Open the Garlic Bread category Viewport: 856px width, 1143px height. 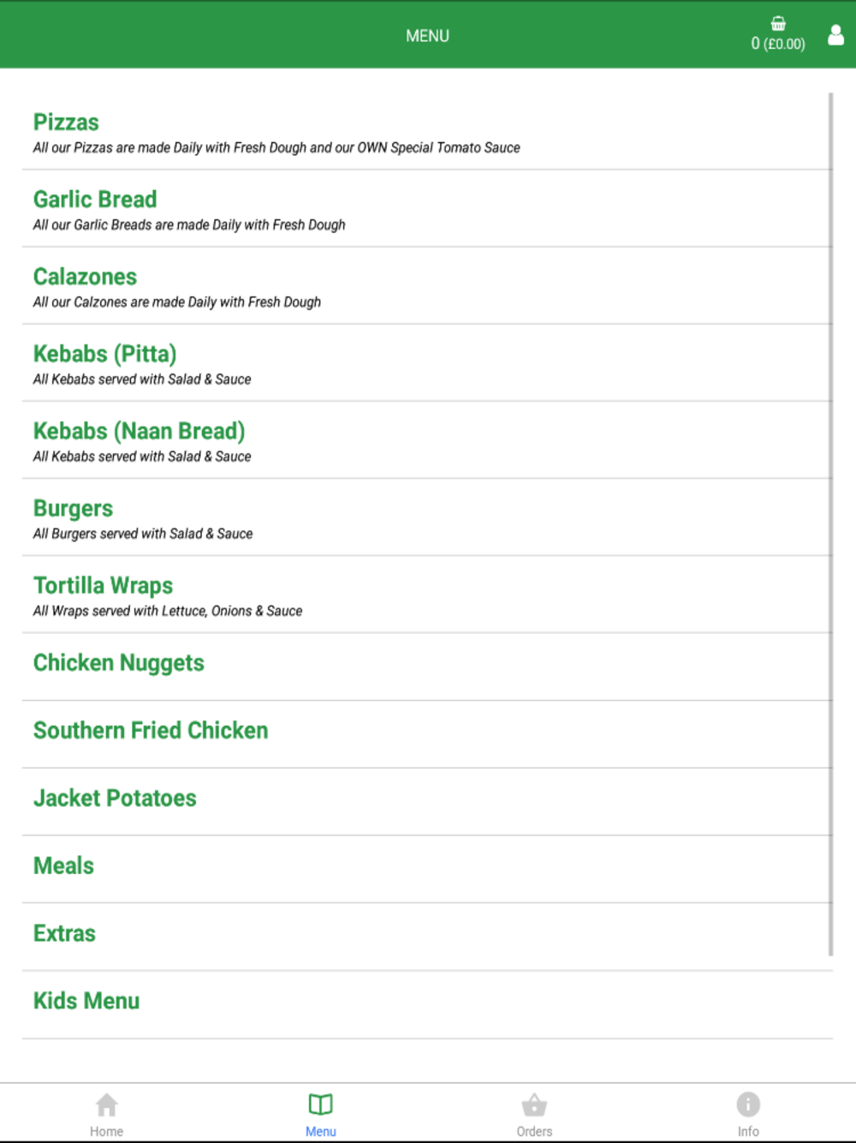[x=427, y=209]
